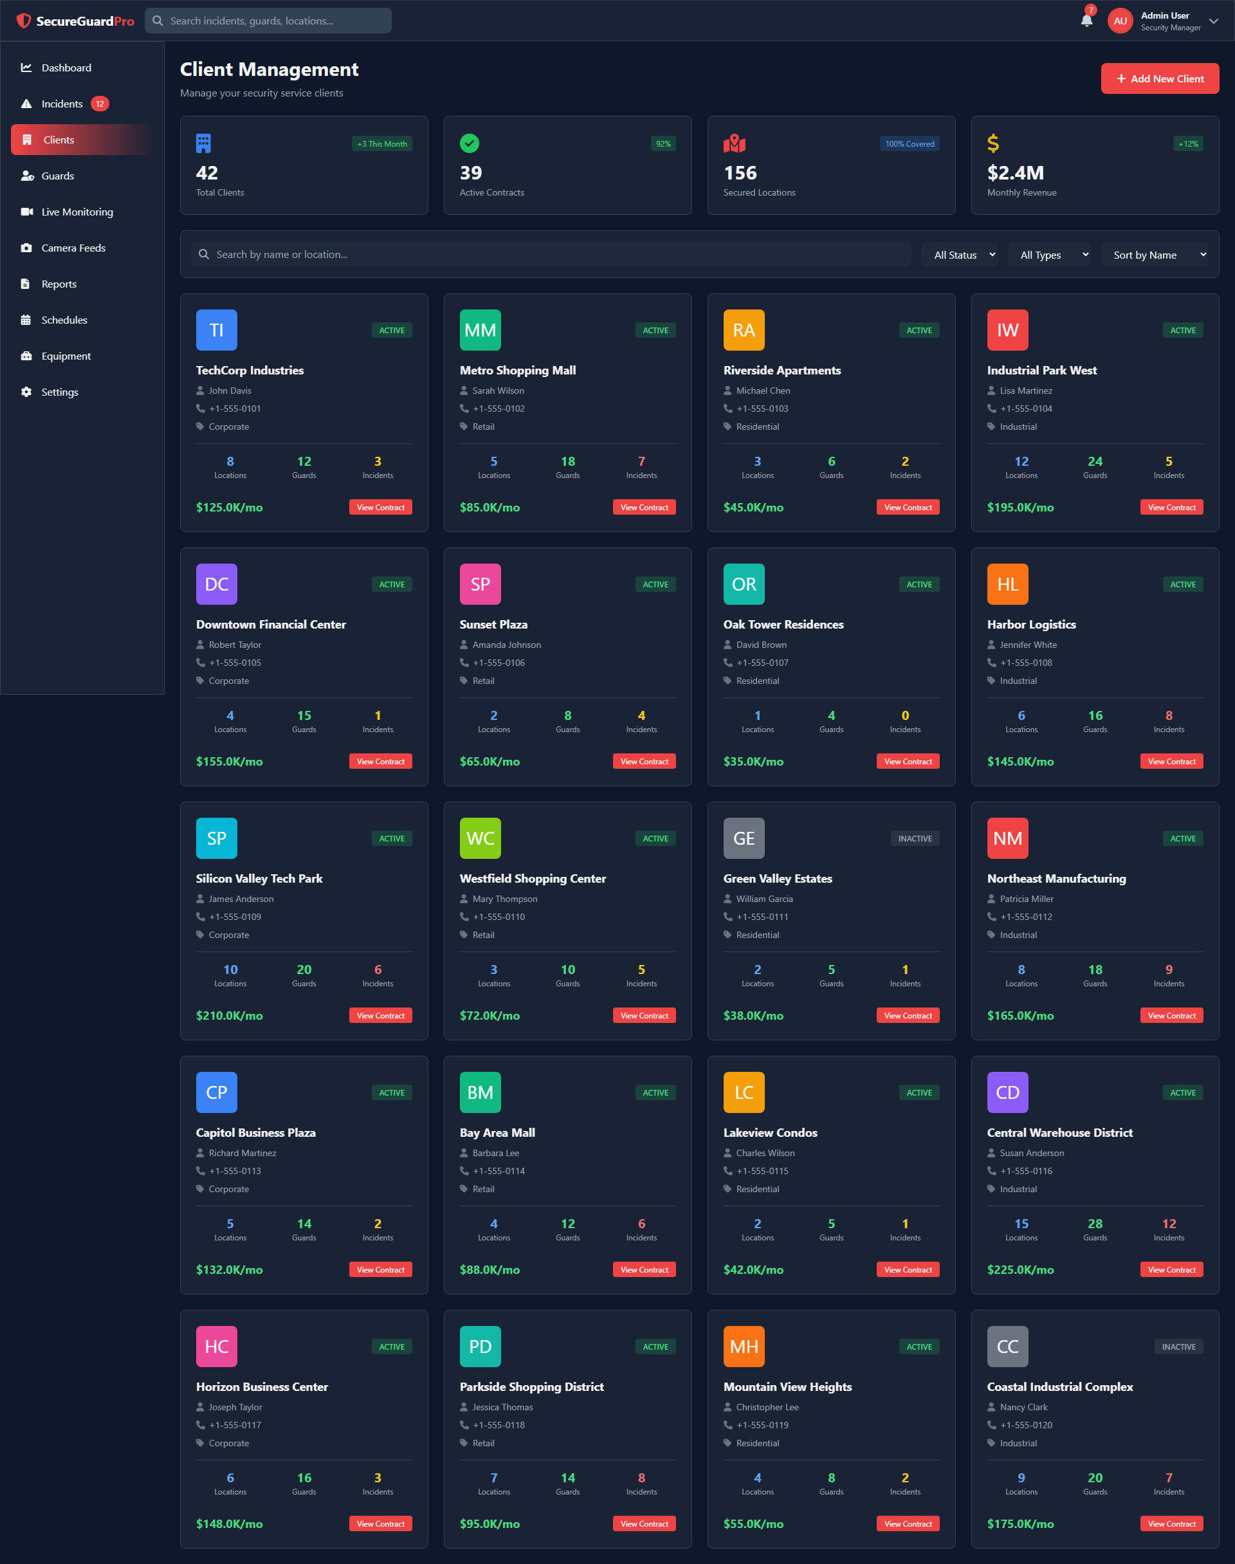Click the Monthly Revenue dollar icon

coord(994,143)
